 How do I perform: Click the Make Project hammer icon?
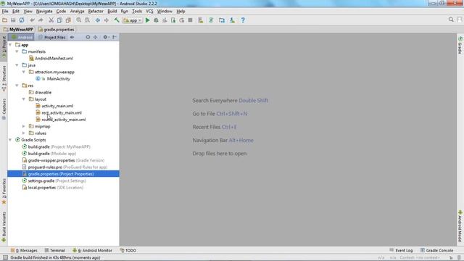point(117,20)
